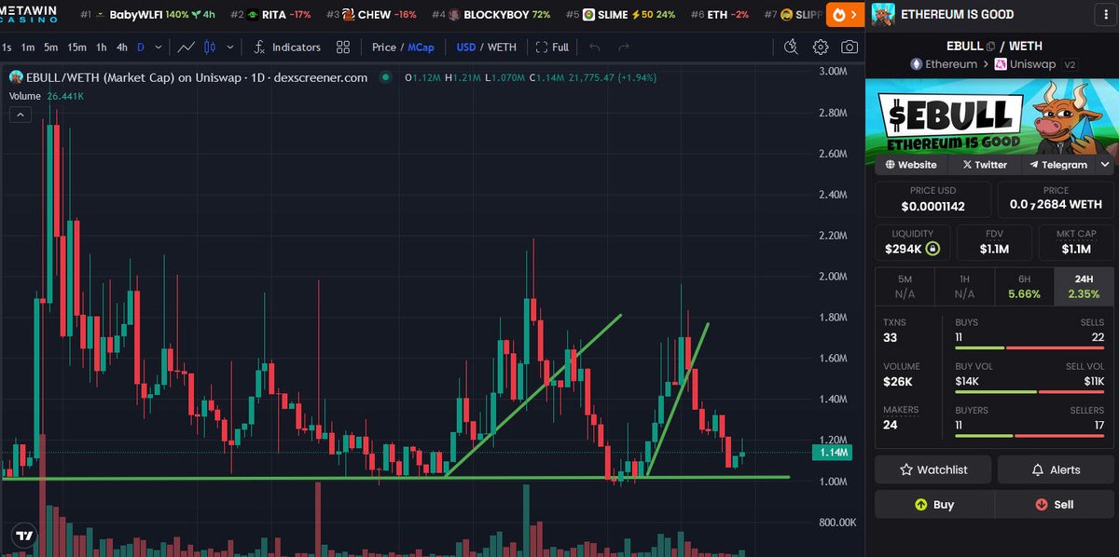Click the Uniswap DEX icon
1119x557 pixels.
[x=1001, y=64]
